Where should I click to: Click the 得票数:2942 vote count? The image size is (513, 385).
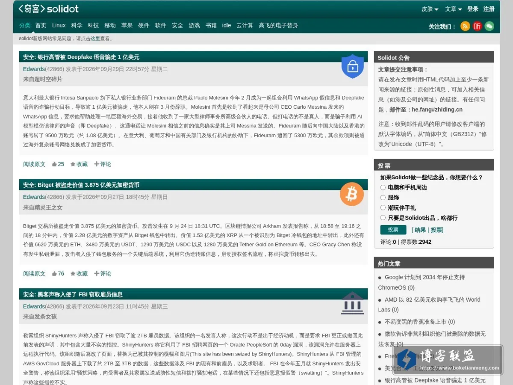(416, 242)
